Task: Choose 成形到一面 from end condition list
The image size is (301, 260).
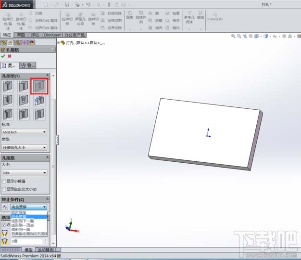Action: click(29, 230)
